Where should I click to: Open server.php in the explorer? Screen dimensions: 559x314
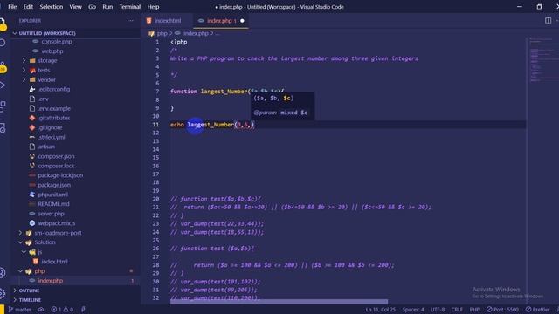[51, 214]
